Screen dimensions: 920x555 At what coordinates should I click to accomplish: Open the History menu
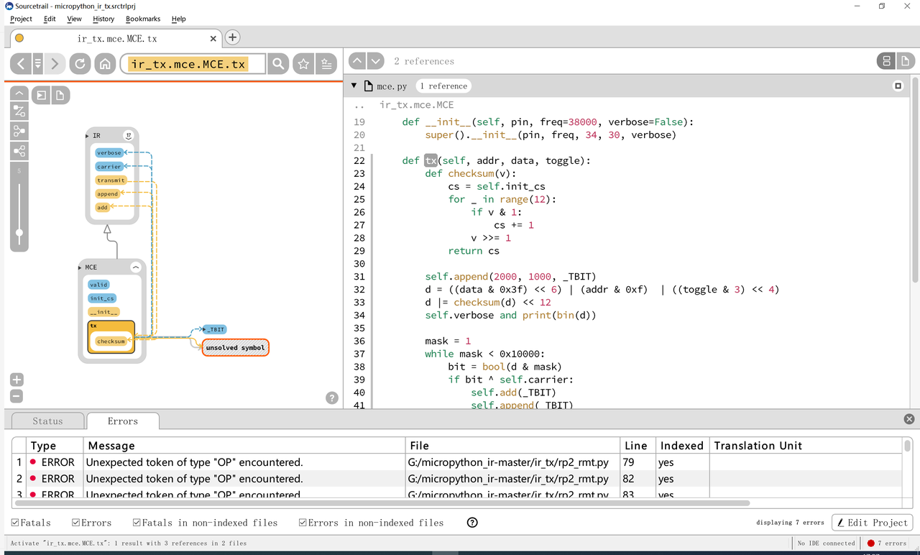coord(103,19)
